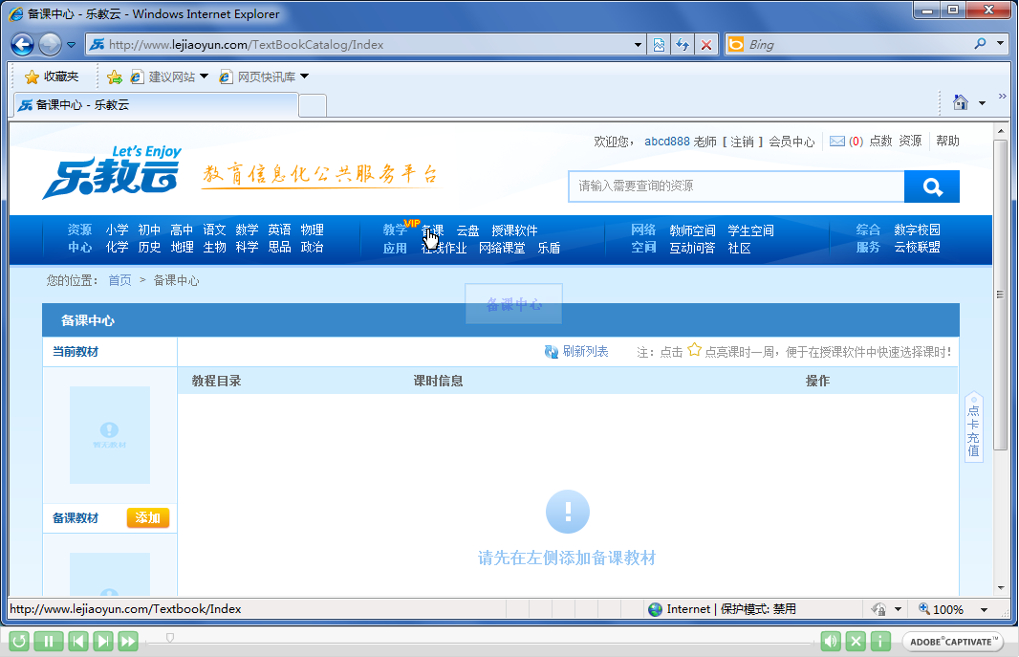Click the Refresh page icon

click(683, 45)
